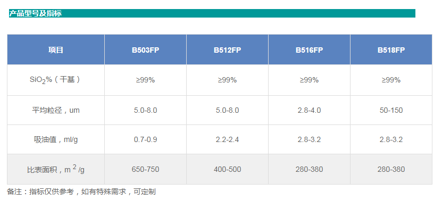Select the 项目 column header
Image resolution: width=442 pixels, height=208 pixels.
56,50
